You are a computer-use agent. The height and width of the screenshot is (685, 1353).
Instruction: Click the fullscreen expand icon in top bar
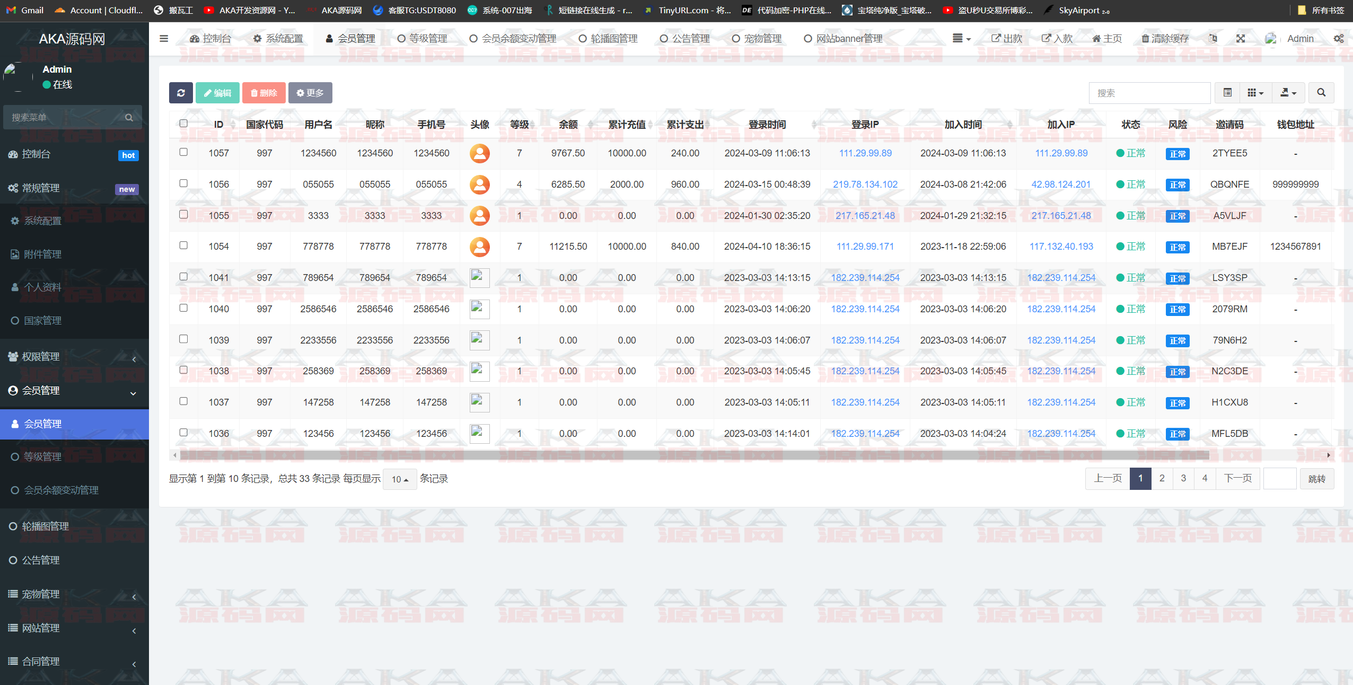coord(1240,38)
